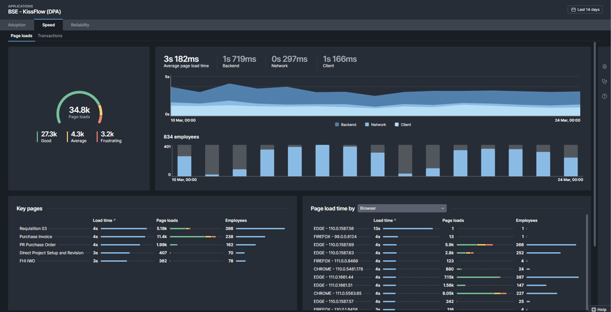611x312 pixels.
Task: Select the CHROME - 111.0.5563.65 browser row
Action: pos(337,293)
